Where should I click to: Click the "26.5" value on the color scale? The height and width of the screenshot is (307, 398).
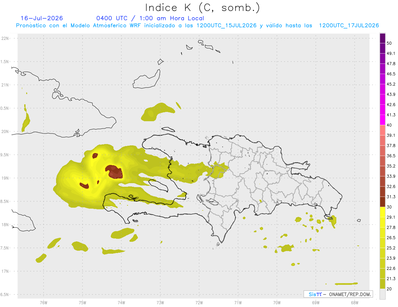point(391,238)
